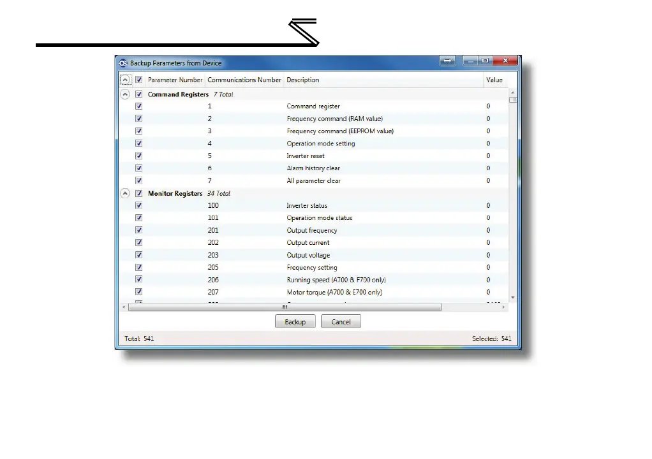This screenshot has width=652, height=459.
Task: Toggle the Inverter reset checkbox
Action: (138, 156)
